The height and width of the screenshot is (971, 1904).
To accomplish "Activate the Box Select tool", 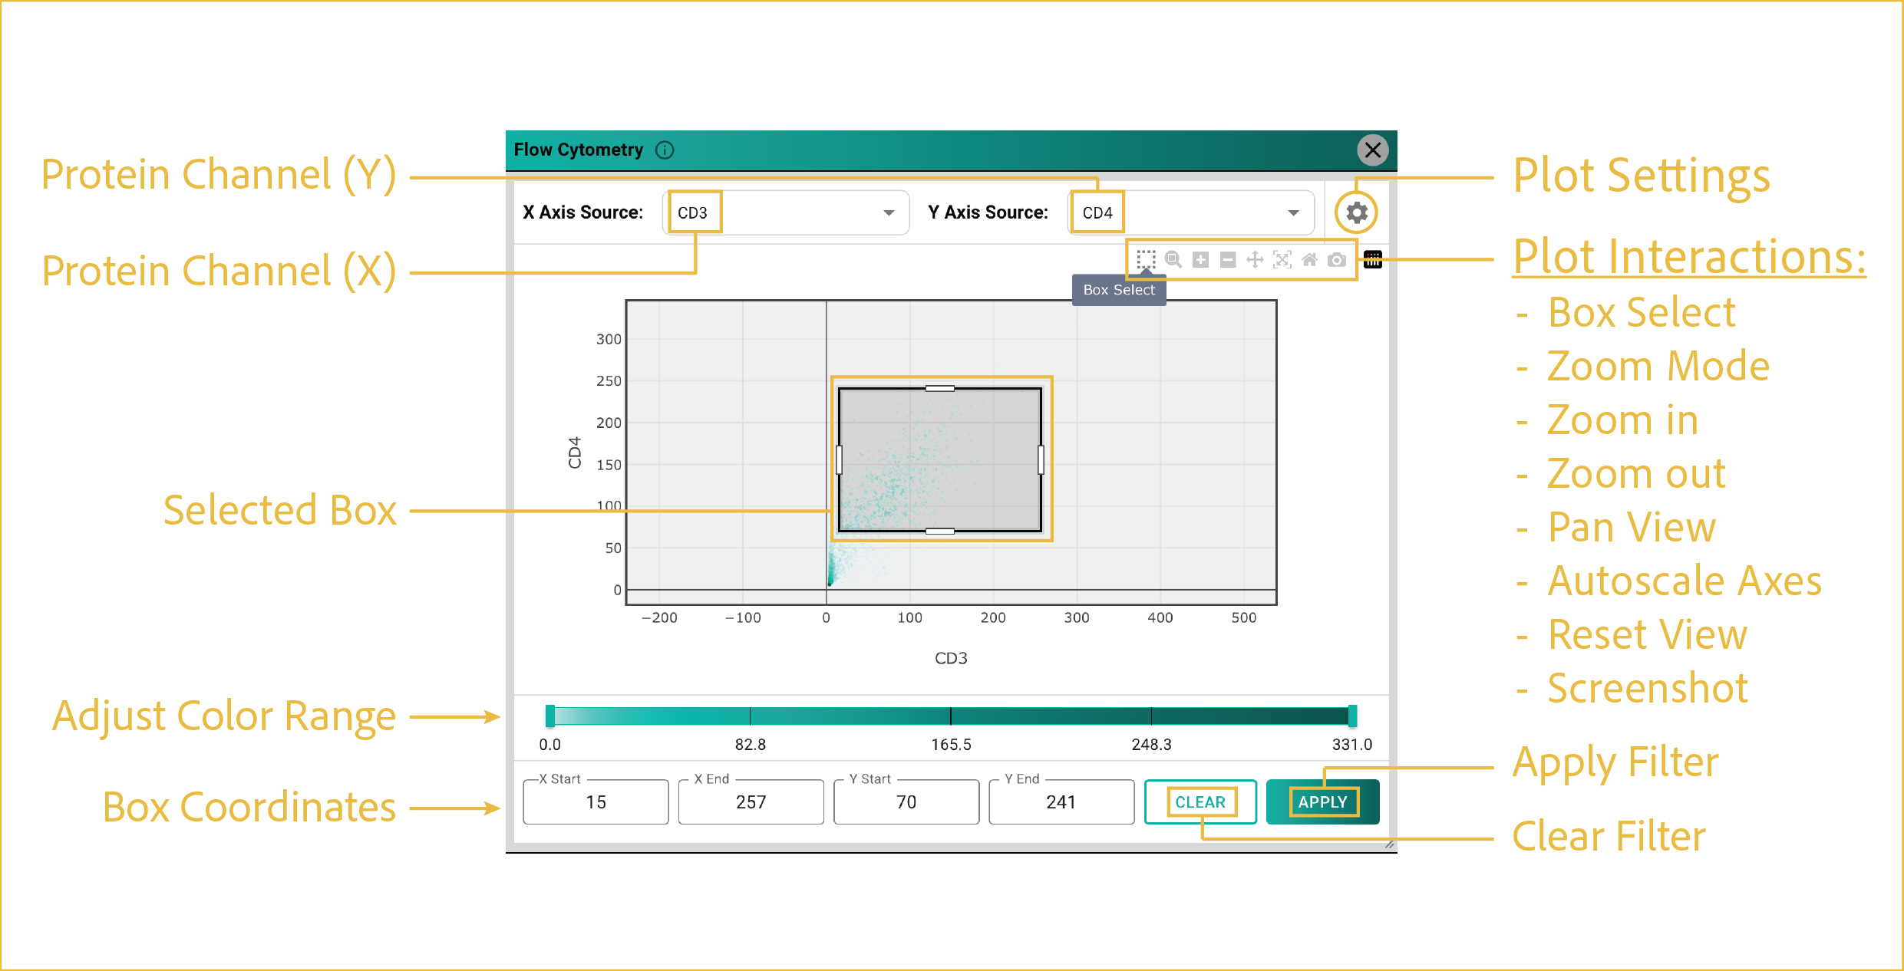I will [1146, 260].
